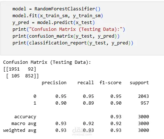The image size is (164, 139).
Task: Click the RandomForestClassifier code line
Action: (56, 9)
